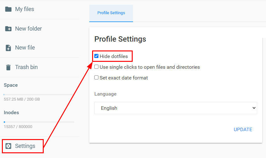
Task: Check Set exact date format box
Action: coord(97,78)
